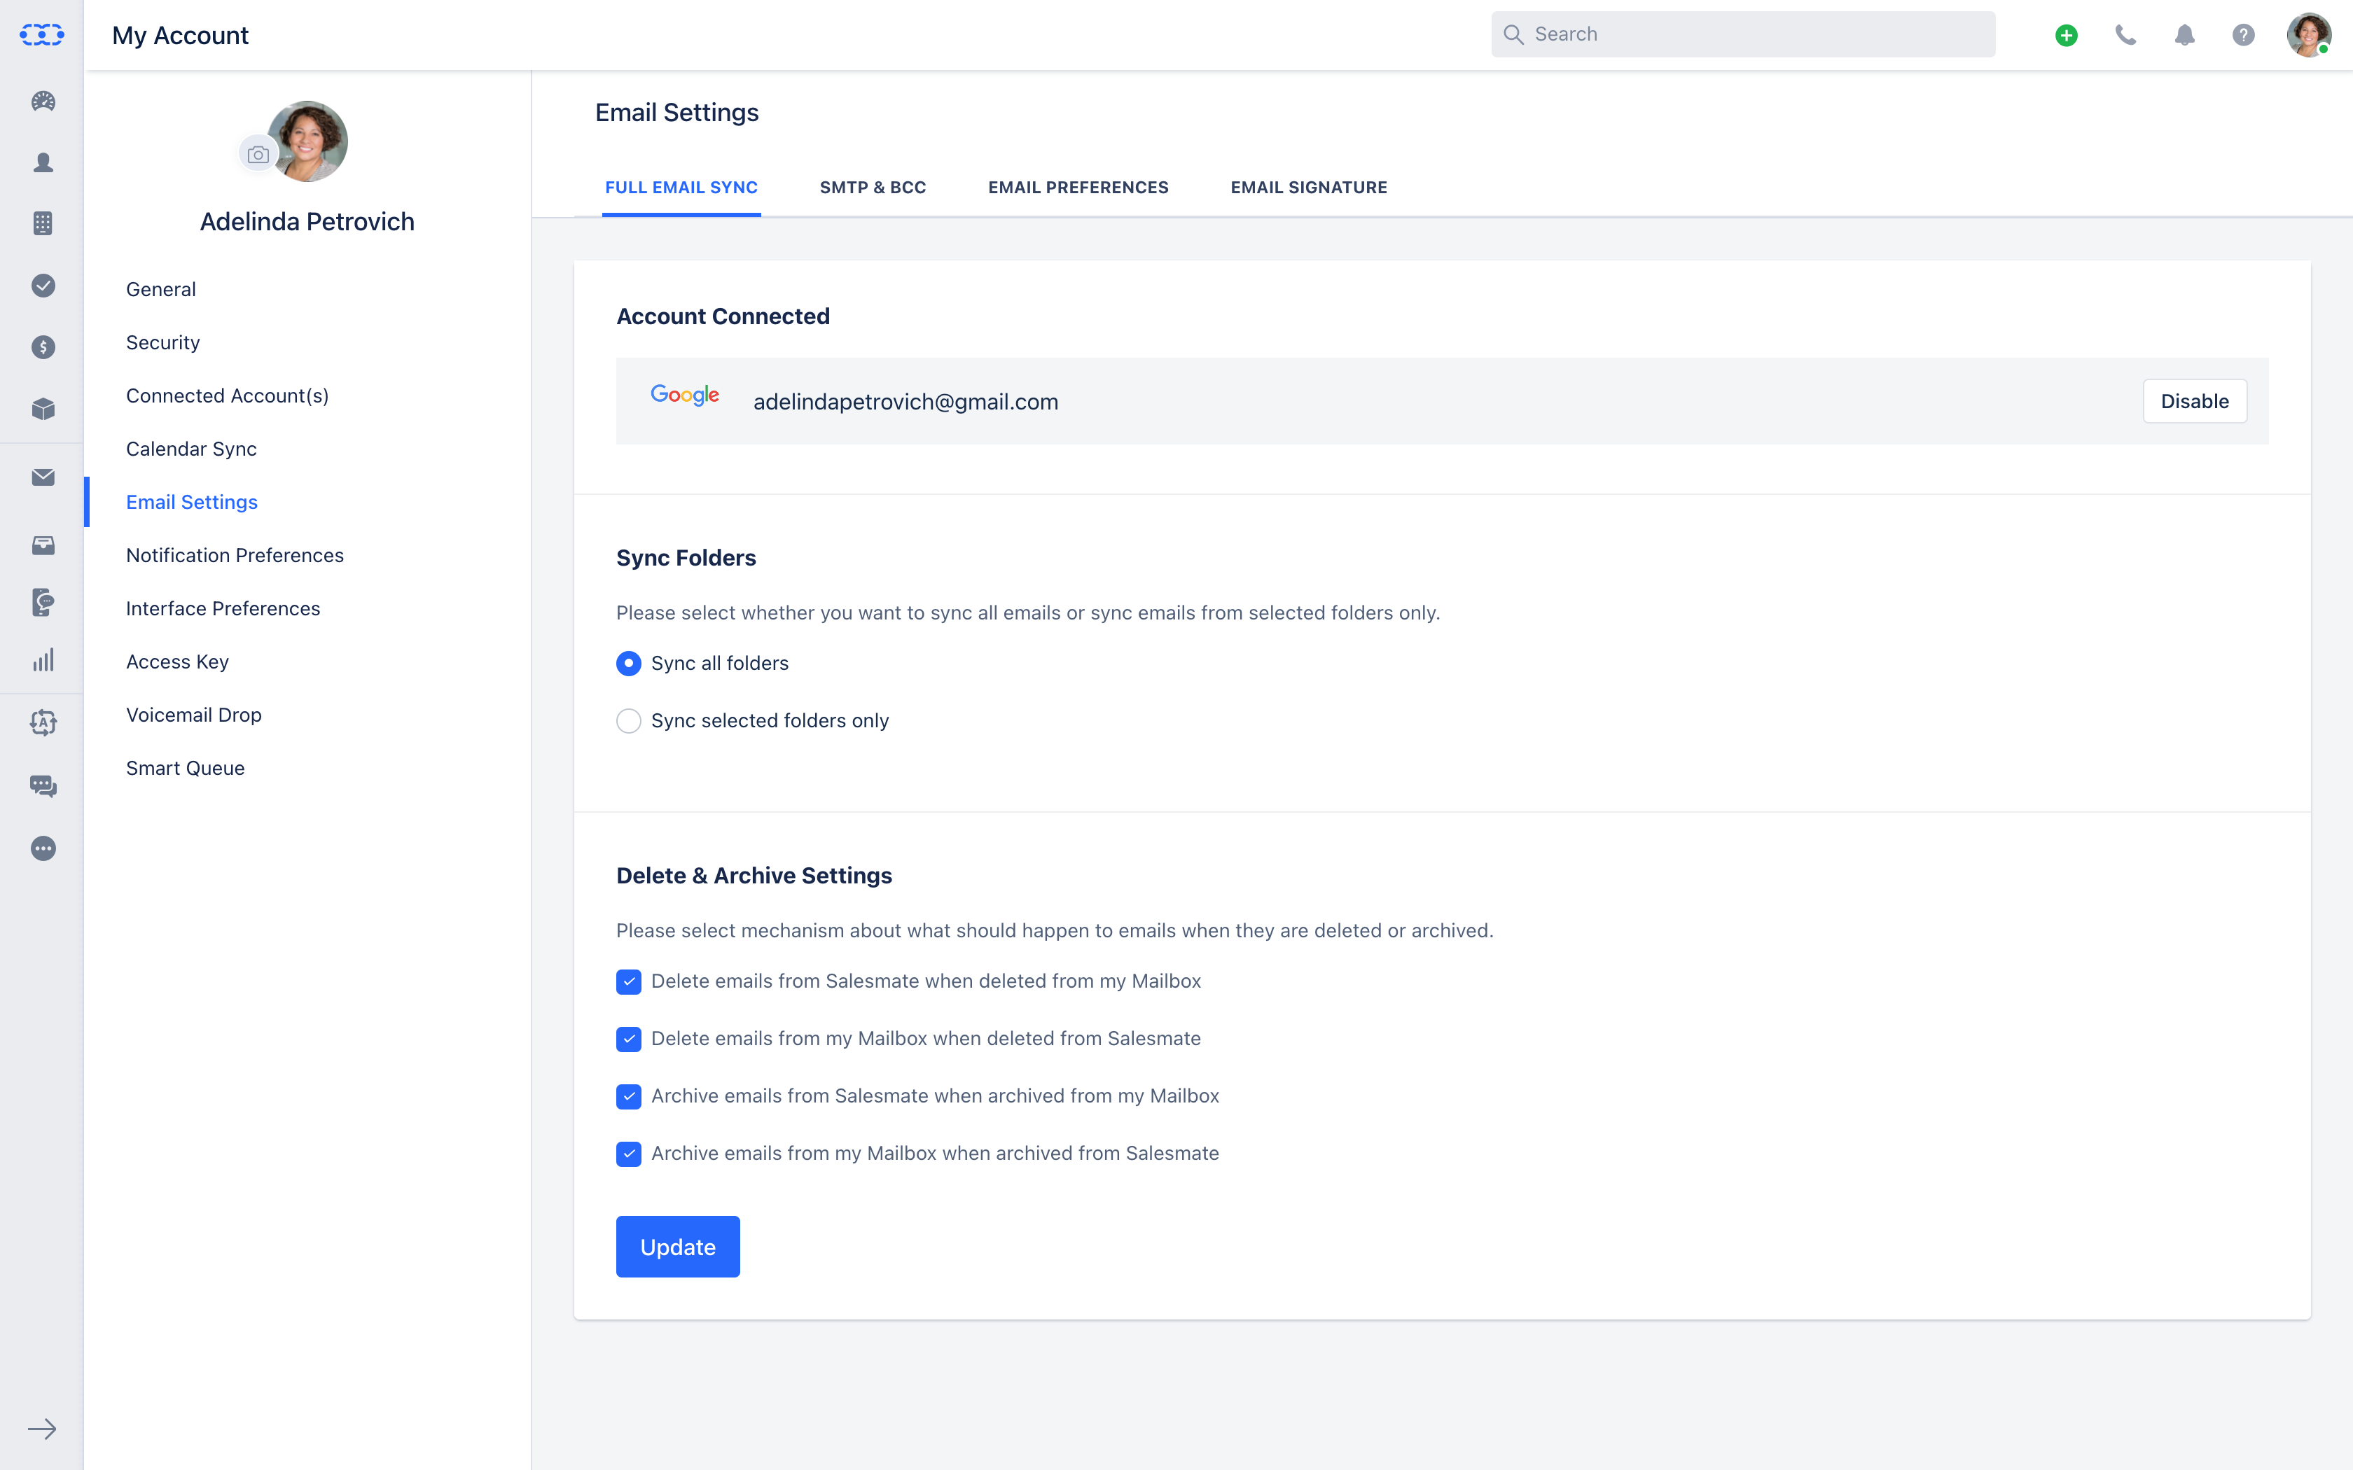Open the document chat icon in sidebar
The height and width of the screenshot is (1470, 2353).
coord(43,602)
